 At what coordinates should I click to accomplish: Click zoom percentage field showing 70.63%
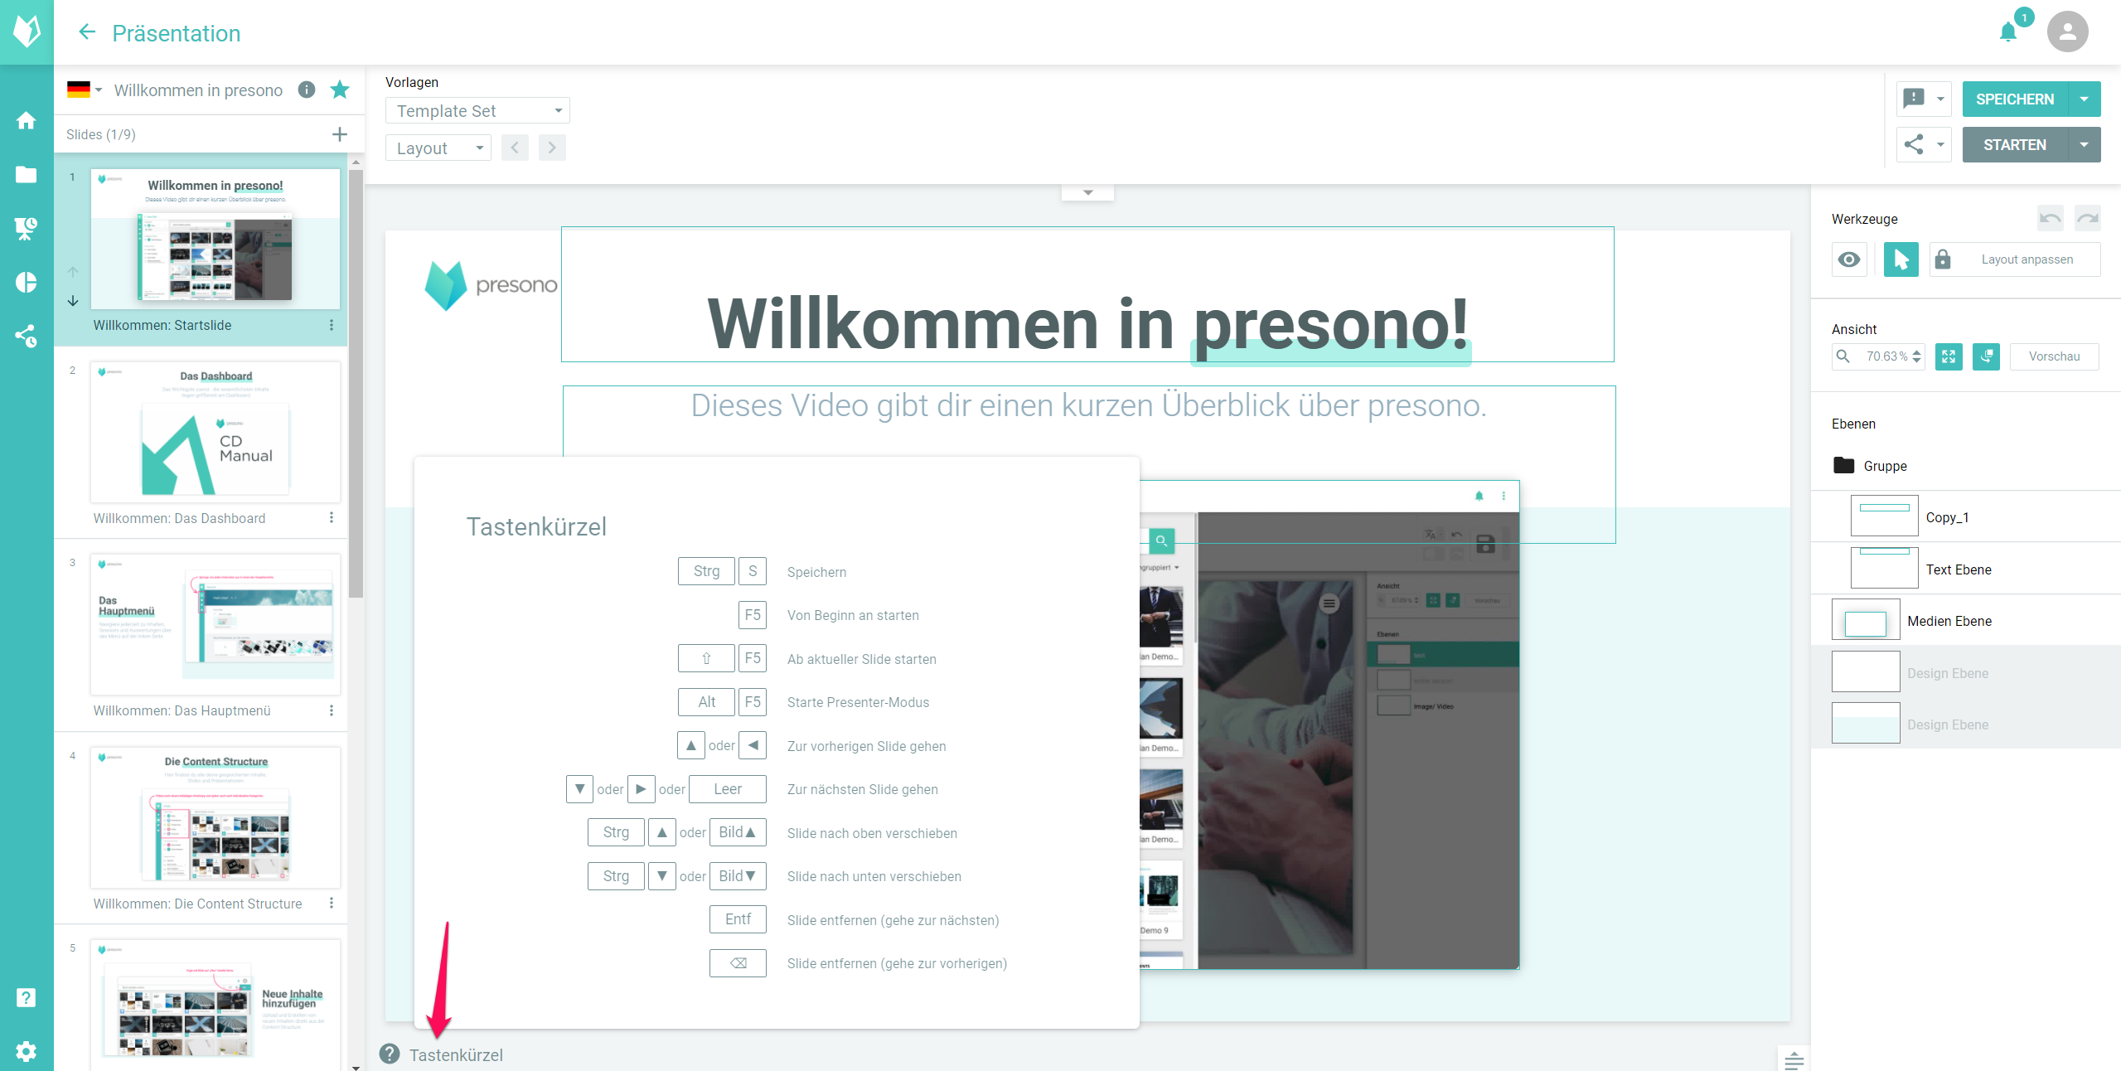coord(1889,356)
